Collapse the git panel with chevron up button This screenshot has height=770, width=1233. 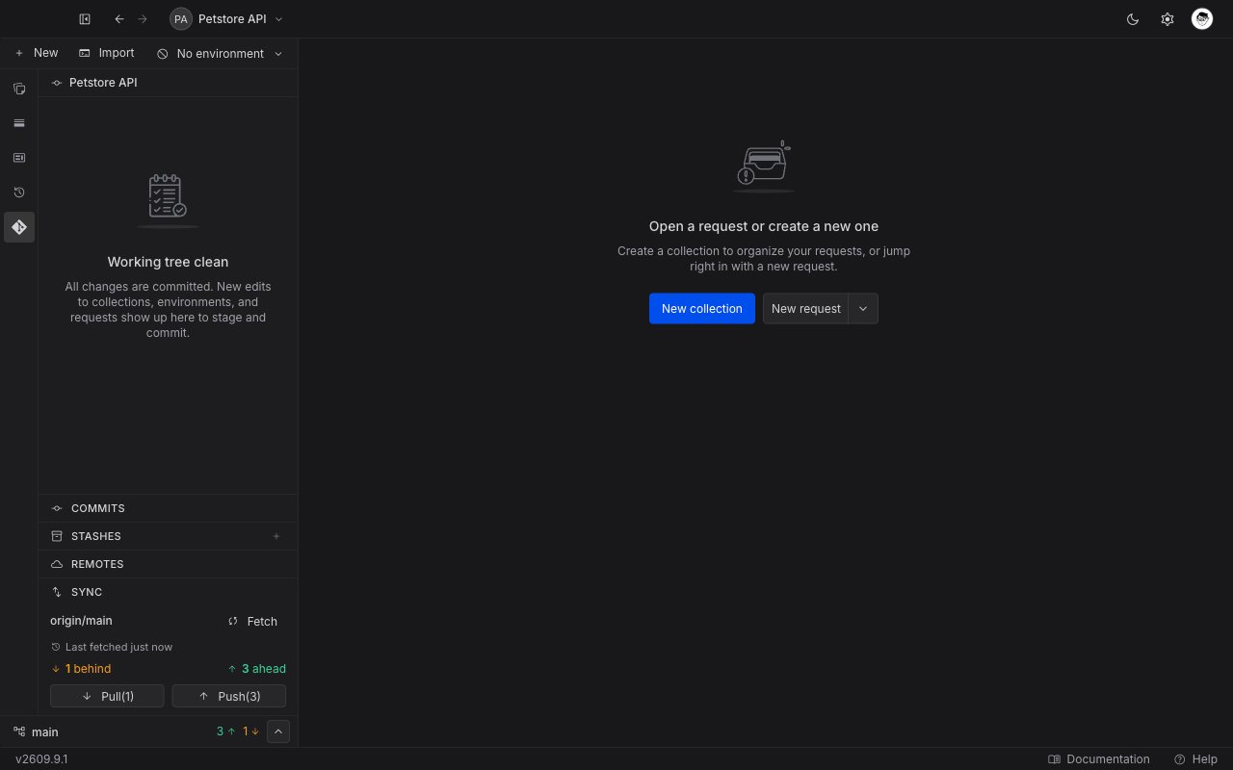click(x=277, y=731)
